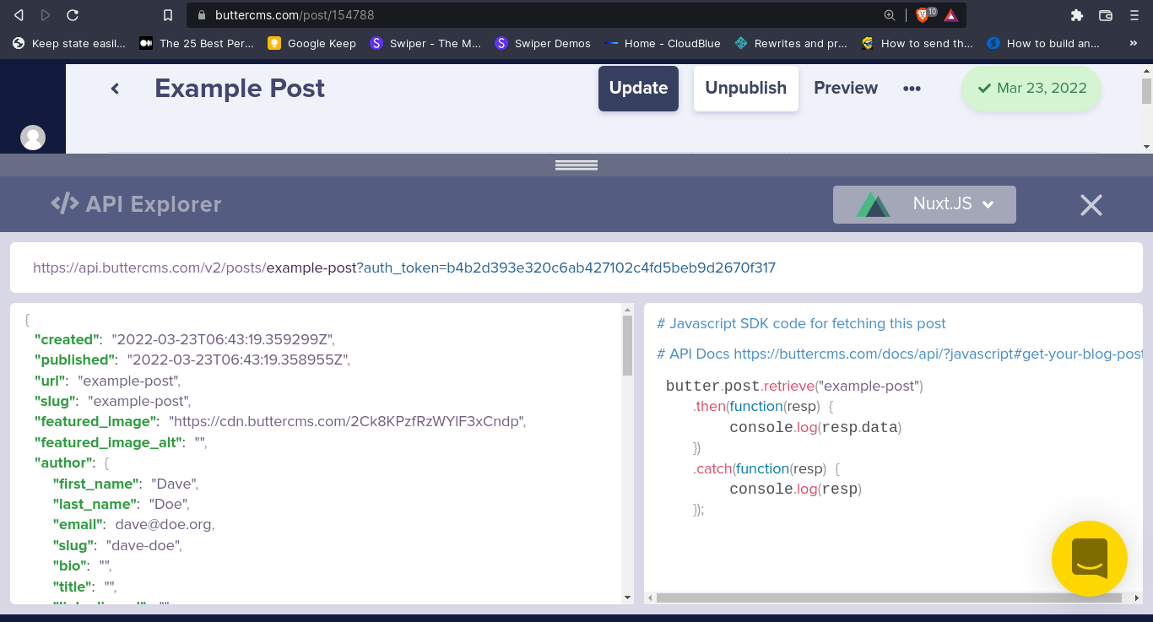Click the API Explorer panel drag handle
This screenshot has width=1153, height=622.
coord(576,165)
